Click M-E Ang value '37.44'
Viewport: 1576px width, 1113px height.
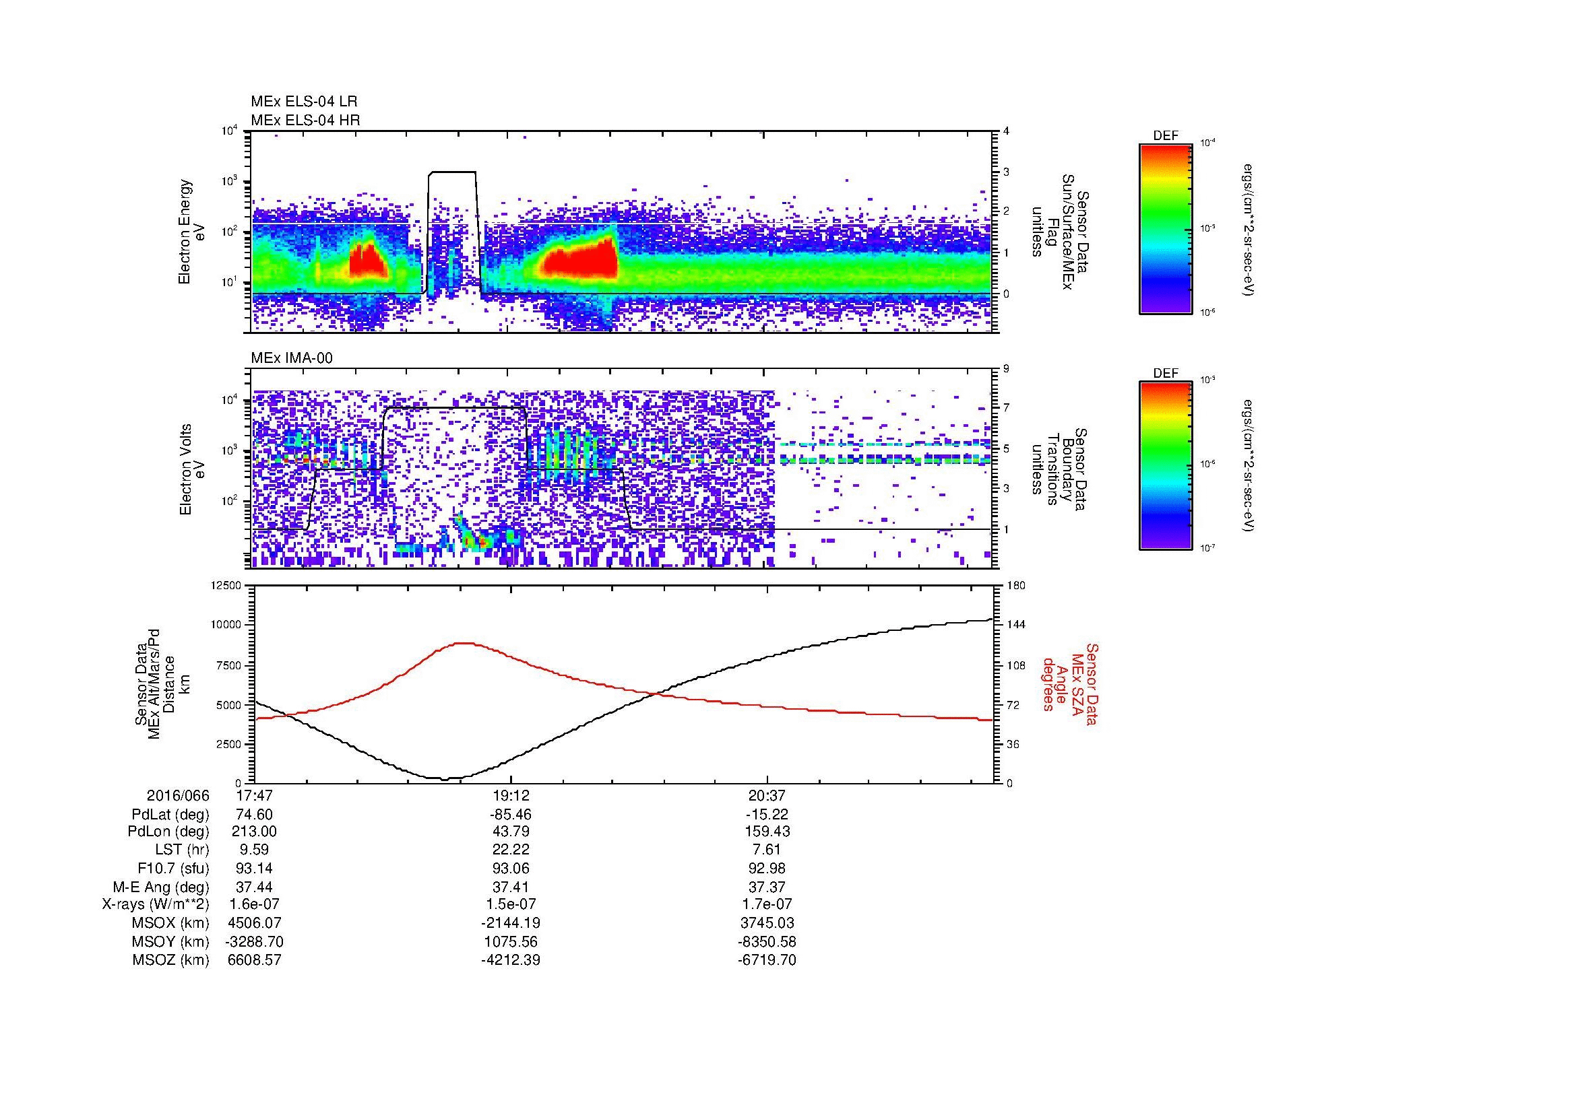(x=255, y=887)
